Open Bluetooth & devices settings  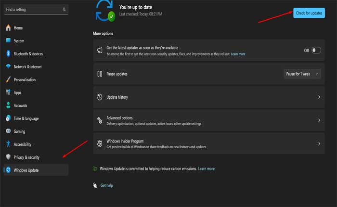(36, 53)
